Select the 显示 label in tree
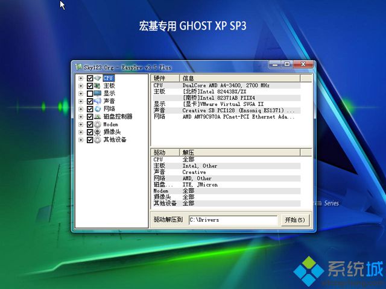Viewport: 386px width, 289px height. 109,93
